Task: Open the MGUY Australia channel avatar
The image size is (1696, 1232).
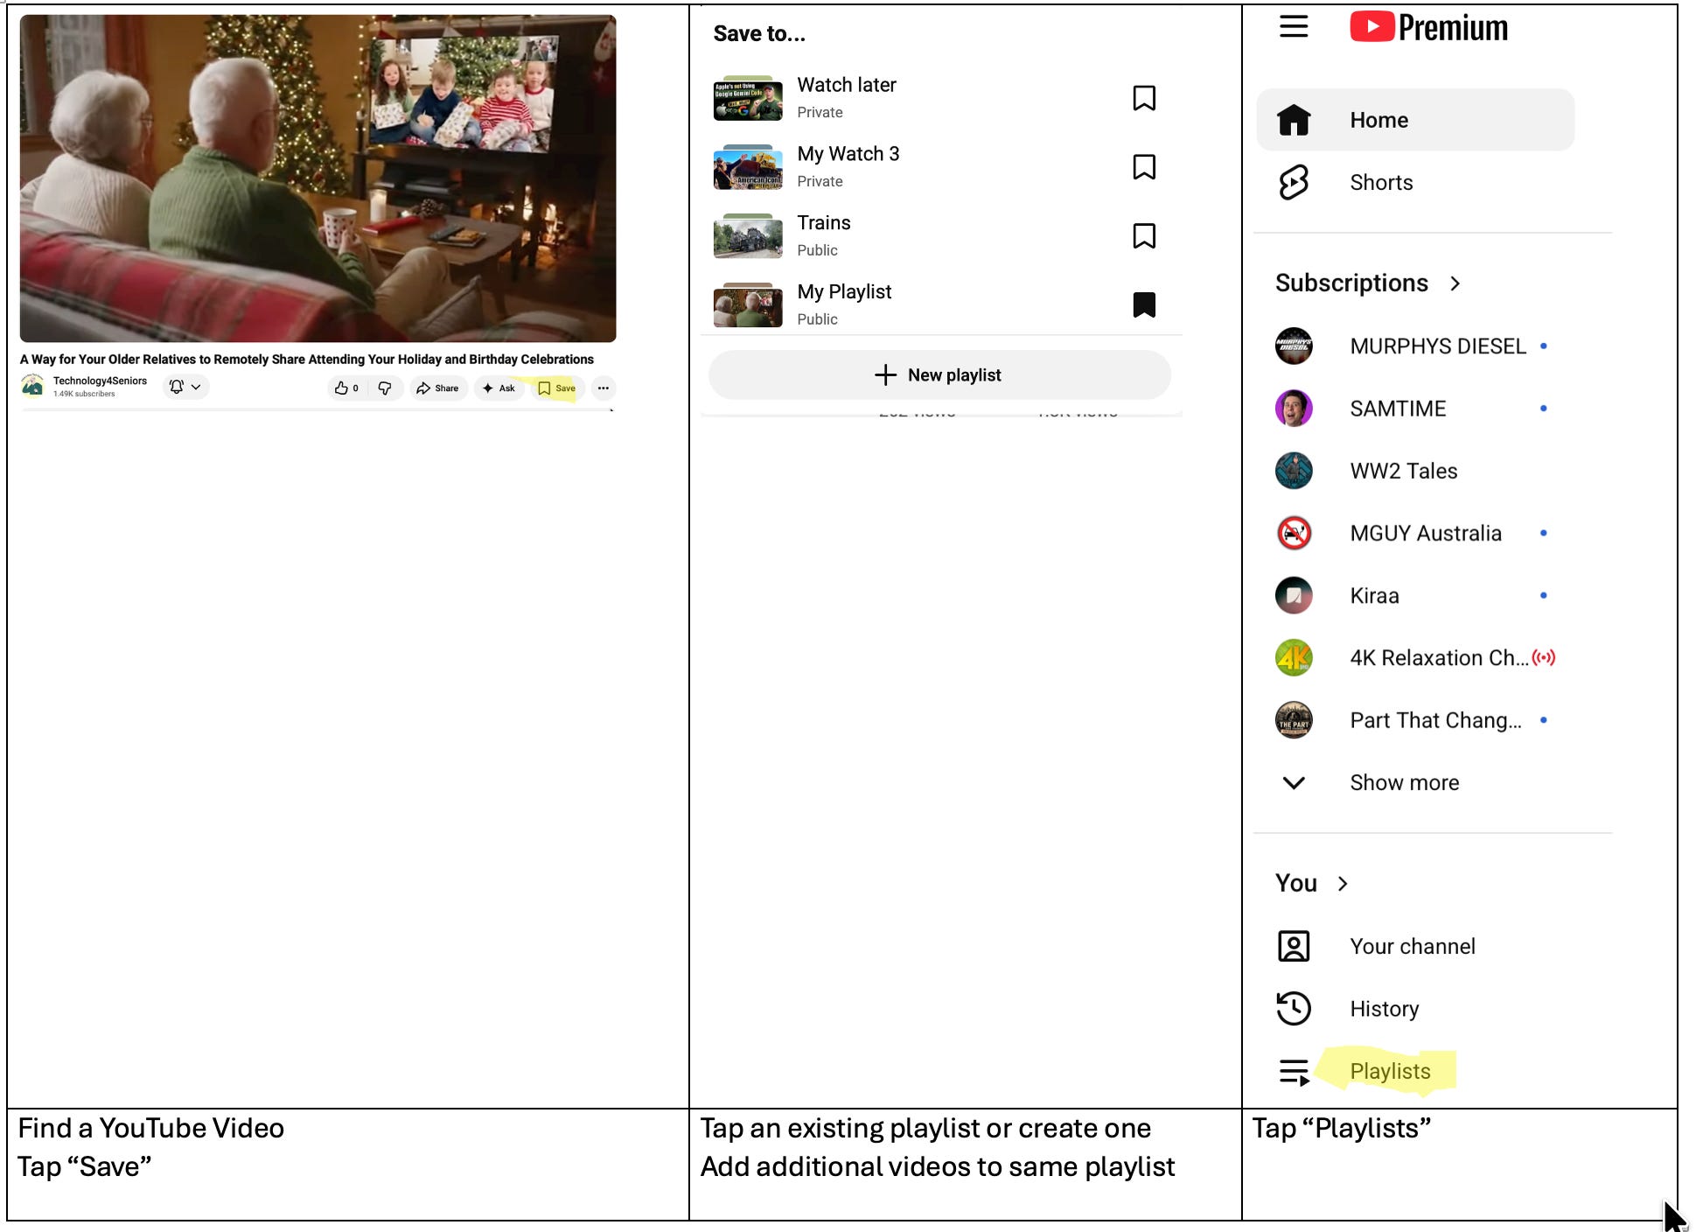Action: tap(1294, 533)
